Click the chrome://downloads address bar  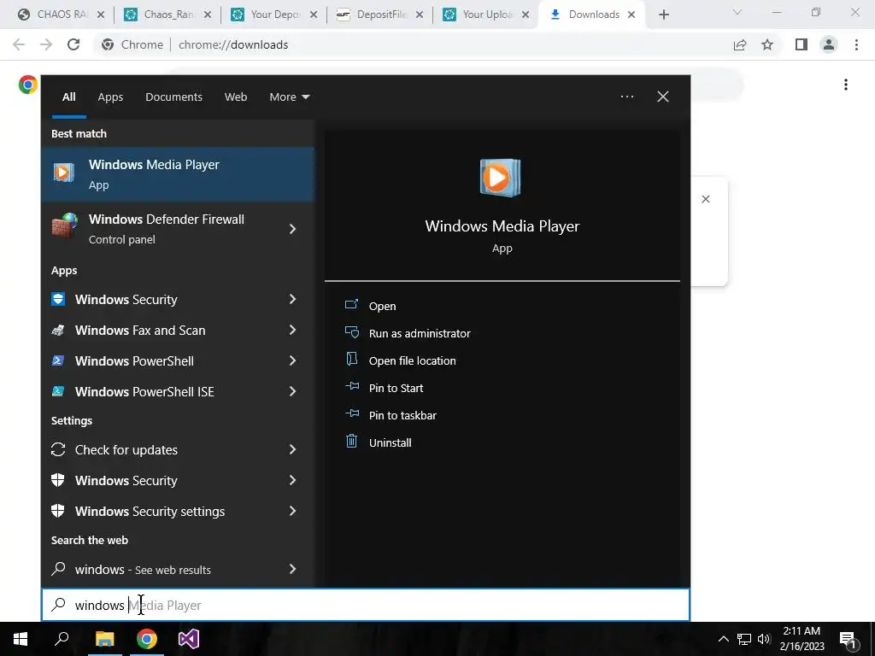[x=413, y=44]
